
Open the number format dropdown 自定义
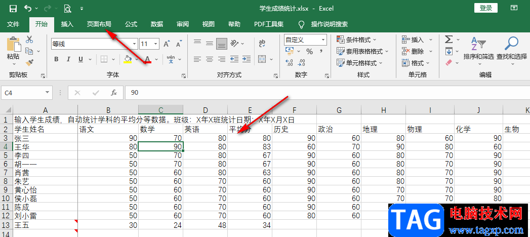(x=323, y=40)
